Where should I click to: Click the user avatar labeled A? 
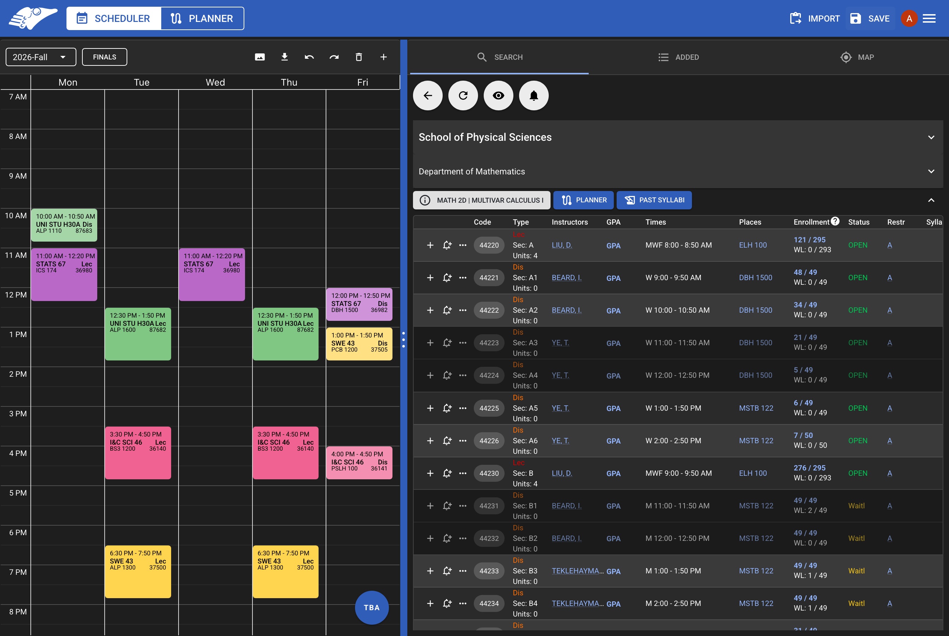click(909, 19)
